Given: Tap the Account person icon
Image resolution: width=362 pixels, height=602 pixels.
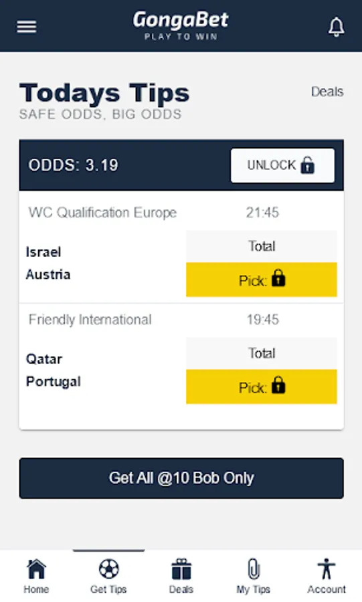Looking at the screenshot, I should pos(327,569).
